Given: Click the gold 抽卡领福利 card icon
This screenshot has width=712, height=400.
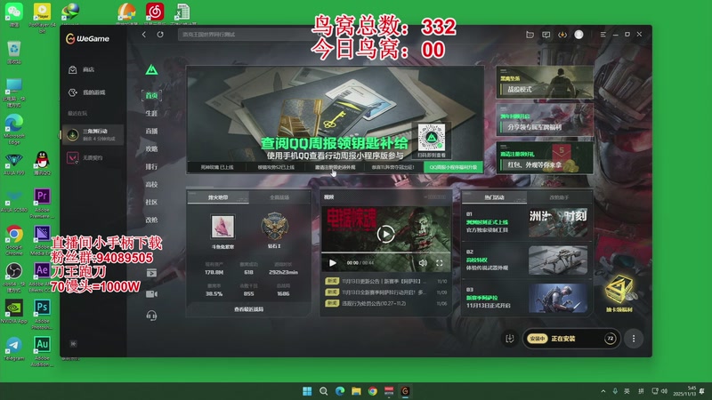Looking at the screenshot, I should point(619,292).
